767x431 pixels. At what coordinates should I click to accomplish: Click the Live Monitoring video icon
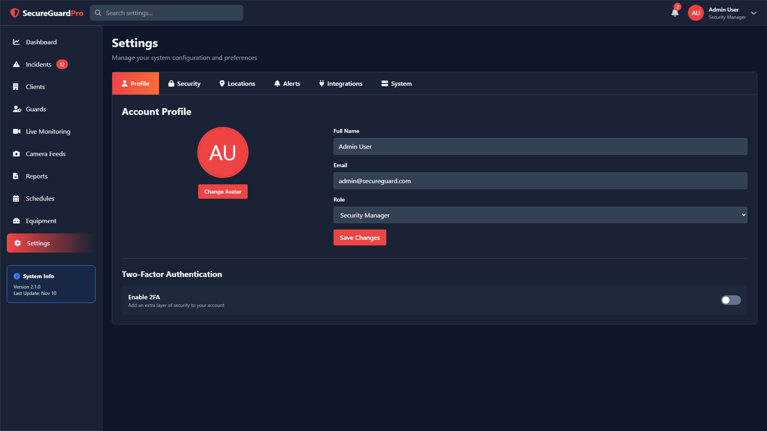pos(16,131)
